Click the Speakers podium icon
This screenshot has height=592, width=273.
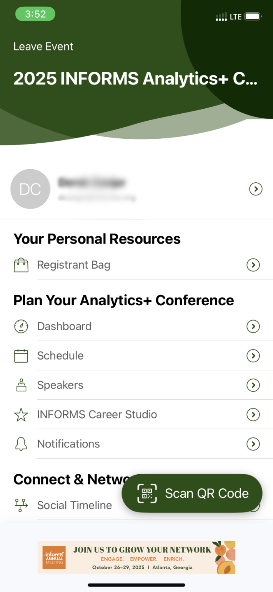(x=21, y=385)
